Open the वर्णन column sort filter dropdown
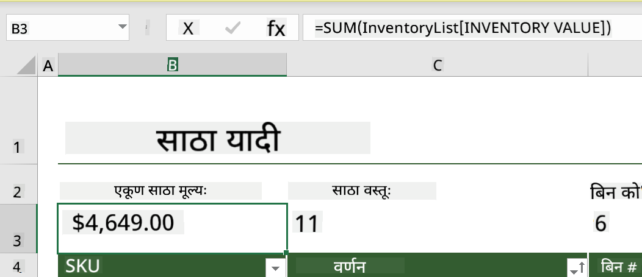Screen dimensions: 642x277 pos(577,268)
